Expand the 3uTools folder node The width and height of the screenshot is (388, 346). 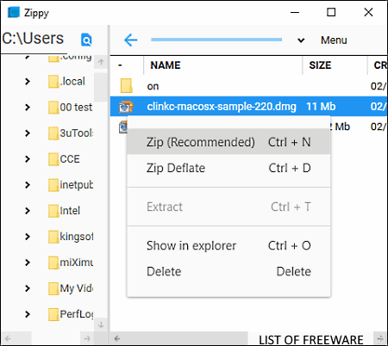28,133
